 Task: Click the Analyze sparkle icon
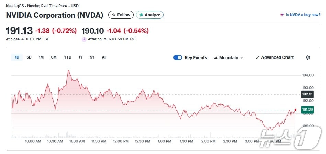(x=141, y=15)
